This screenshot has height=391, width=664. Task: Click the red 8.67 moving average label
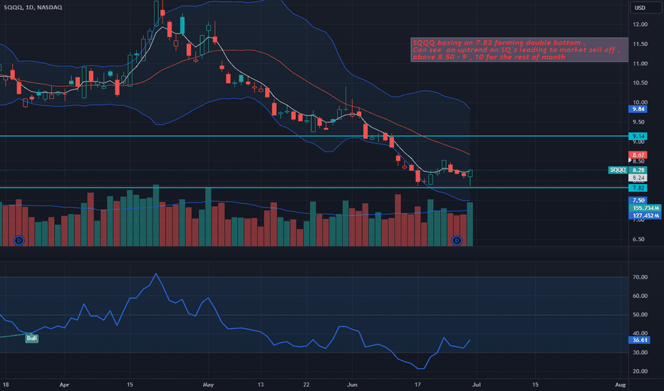(638, 155)
